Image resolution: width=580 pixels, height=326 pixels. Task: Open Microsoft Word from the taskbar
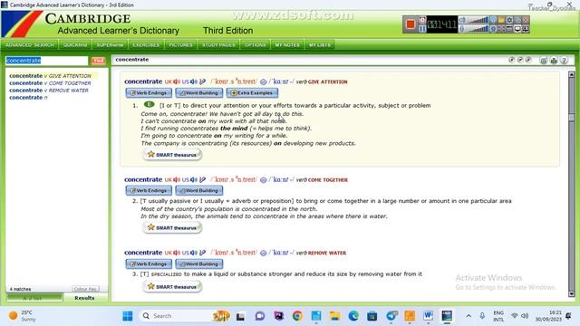429,316
